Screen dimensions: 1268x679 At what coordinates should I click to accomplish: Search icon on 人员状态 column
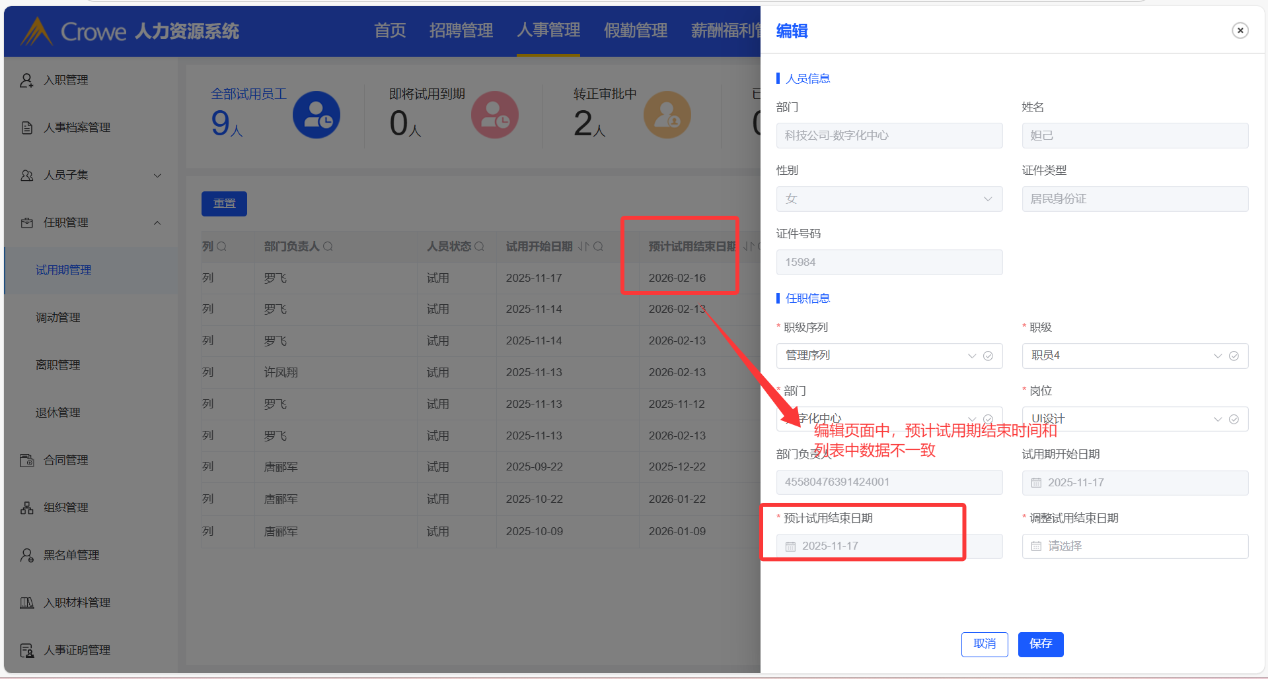coord(479,247)
